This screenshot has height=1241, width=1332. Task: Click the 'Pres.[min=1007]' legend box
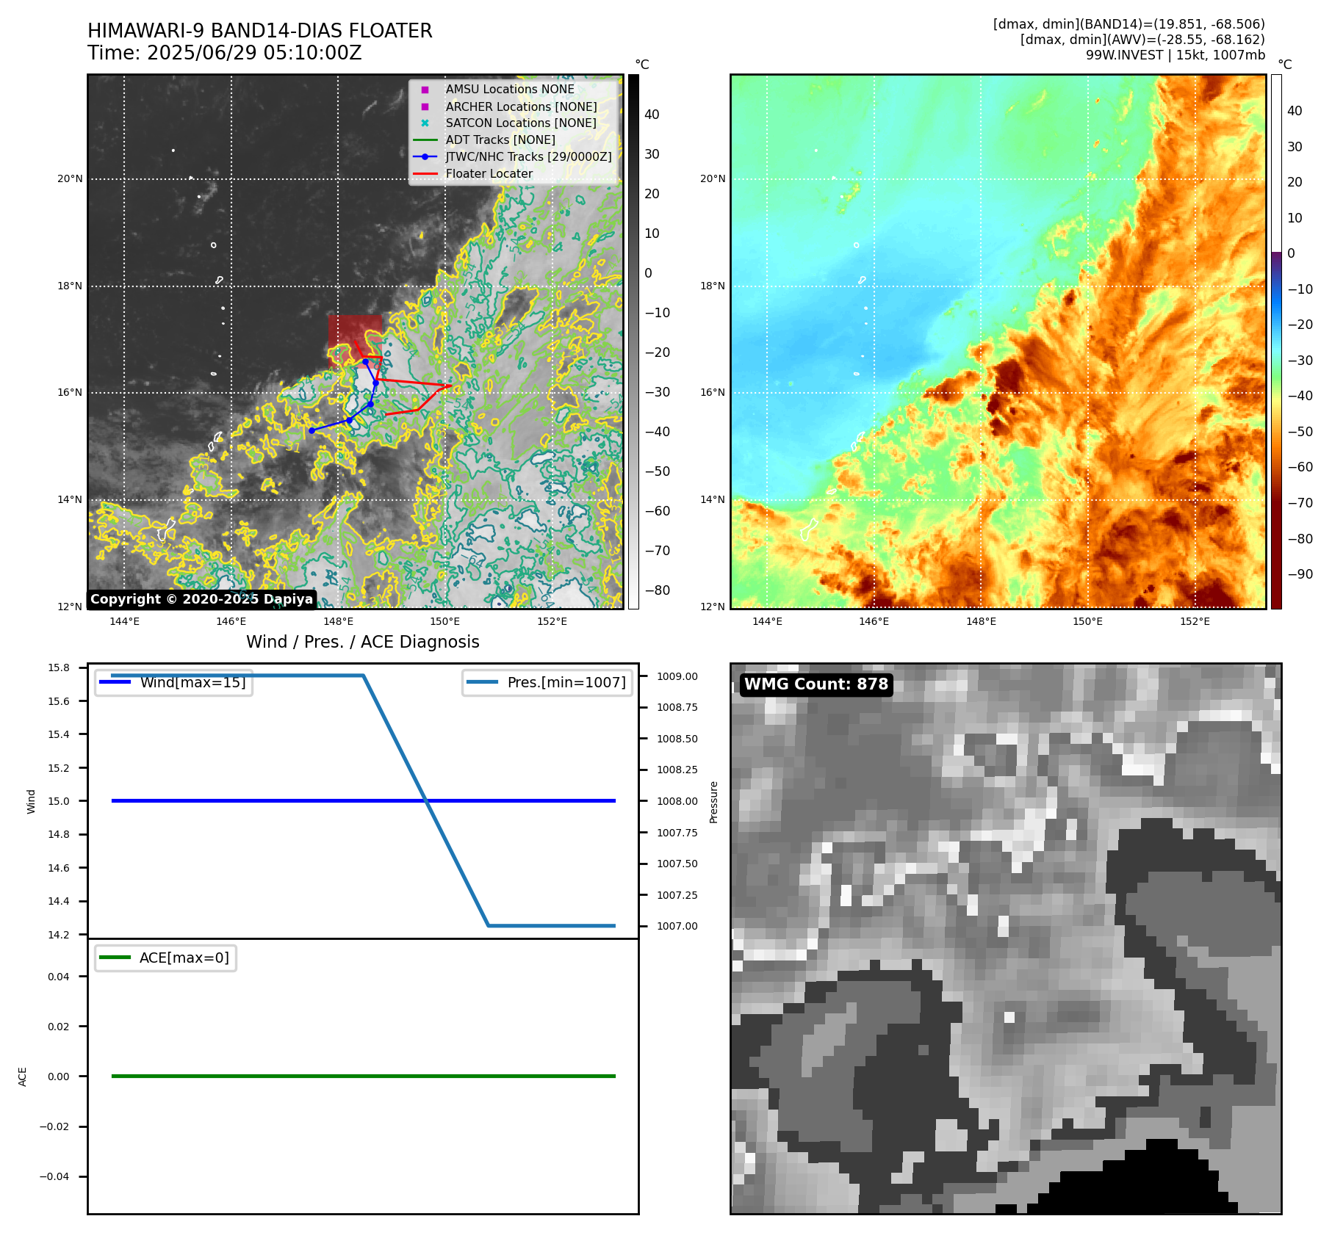tap(547, 682)
